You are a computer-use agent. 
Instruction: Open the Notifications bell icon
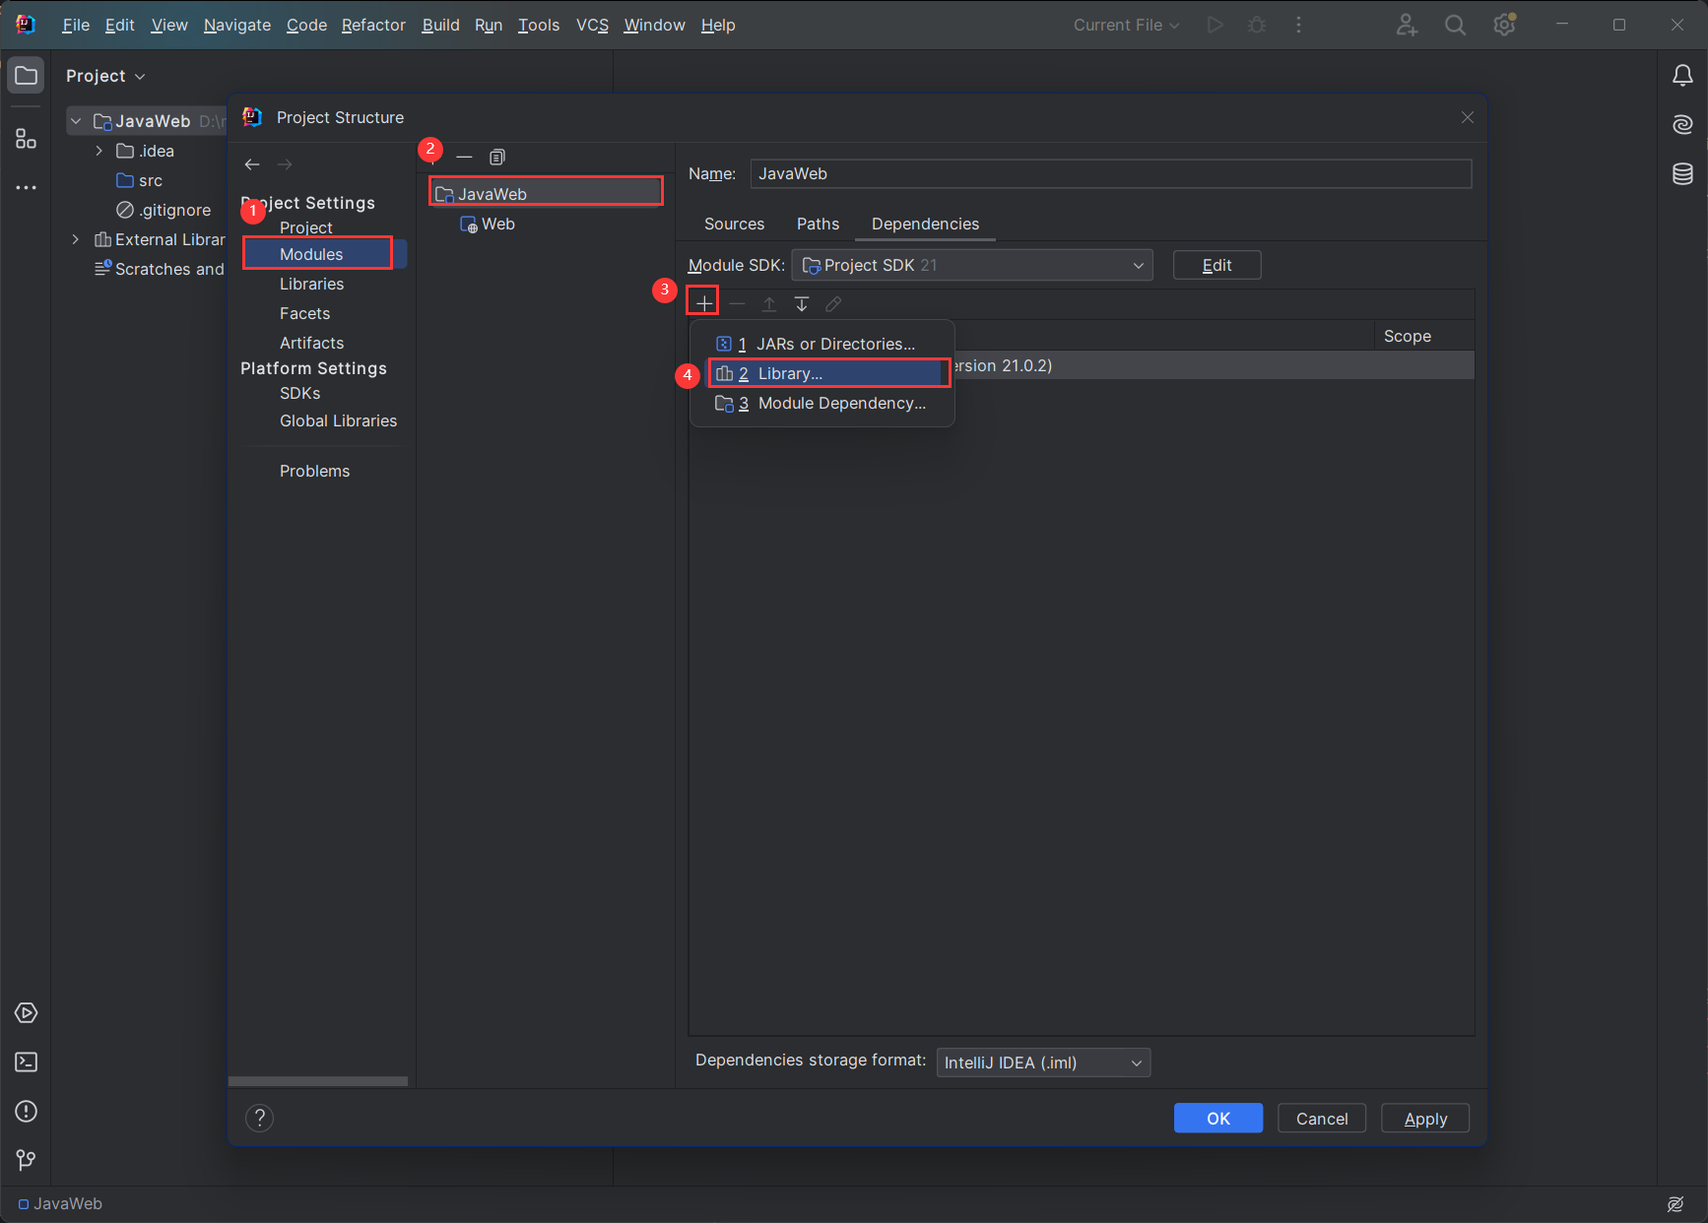1682,76
